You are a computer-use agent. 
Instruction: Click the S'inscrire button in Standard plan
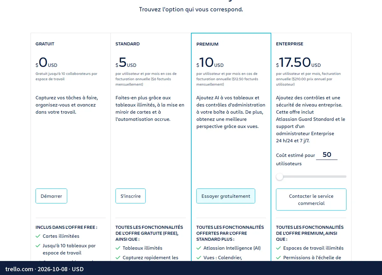(131, 196)
